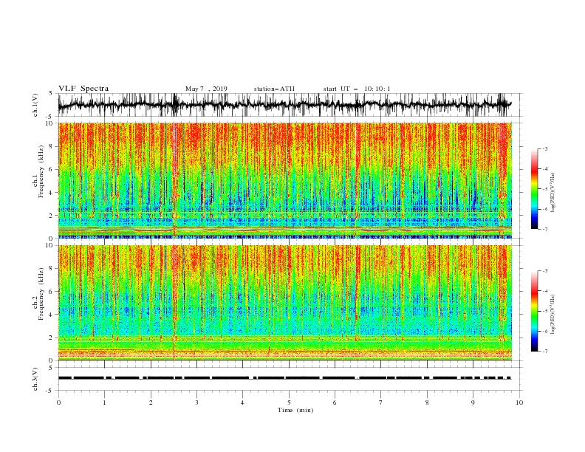
Task: Click the 'VLF Spectra' title text
Action: (x=83, y=89)
